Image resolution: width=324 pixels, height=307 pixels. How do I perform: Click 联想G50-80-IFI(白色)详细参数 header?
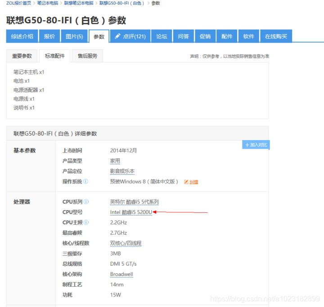(55, 133)
